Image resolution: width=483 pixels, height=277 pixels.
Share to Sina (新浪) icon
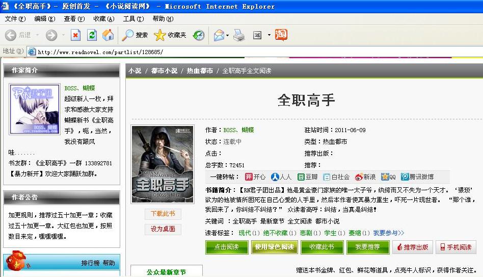[x=359, y=177]
